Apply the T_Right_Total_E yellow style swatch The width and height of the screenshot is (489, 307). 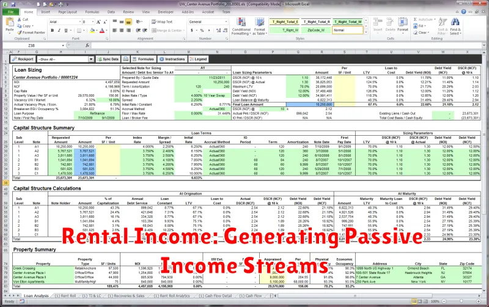tap(285, 22)
